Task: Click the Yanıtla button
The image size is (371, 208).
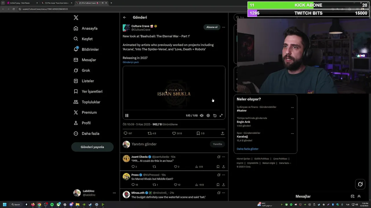Action: [x=217, y=144]
